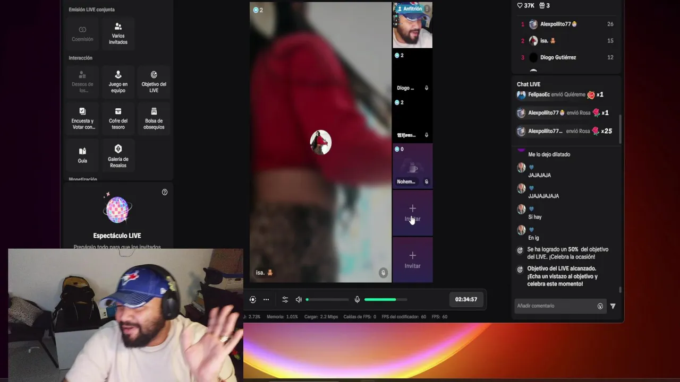680x382 pixels.
Task: Click the Emisión LIVE conjunta section header
Action: click(x=91, y=10)
